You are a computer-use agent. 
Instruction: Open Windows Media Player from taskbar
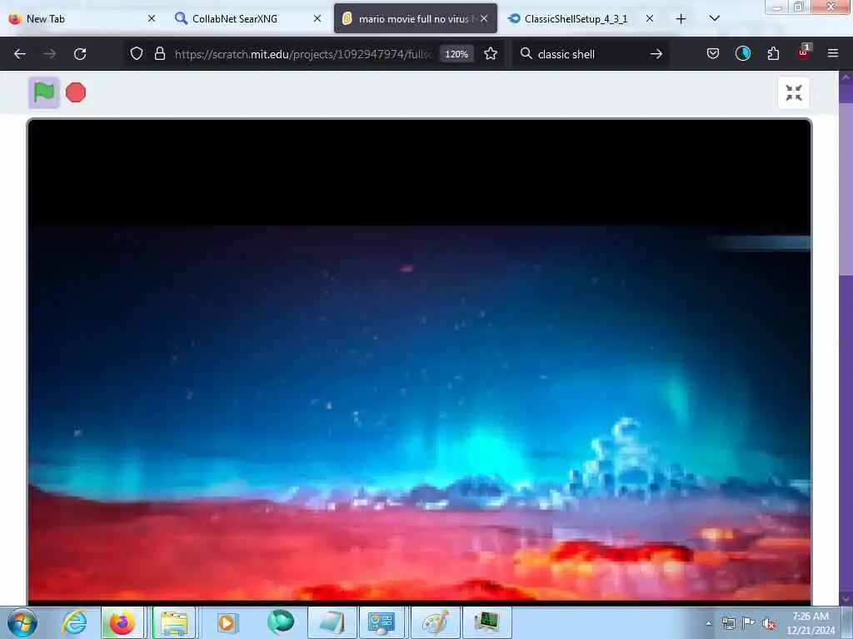[x=227, y=622]
